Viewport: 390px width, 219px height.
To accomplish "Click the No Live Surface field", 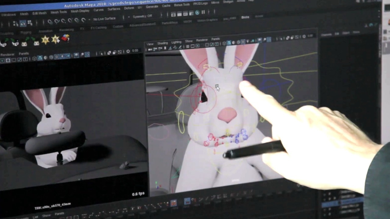I will [x=105, y=19].
